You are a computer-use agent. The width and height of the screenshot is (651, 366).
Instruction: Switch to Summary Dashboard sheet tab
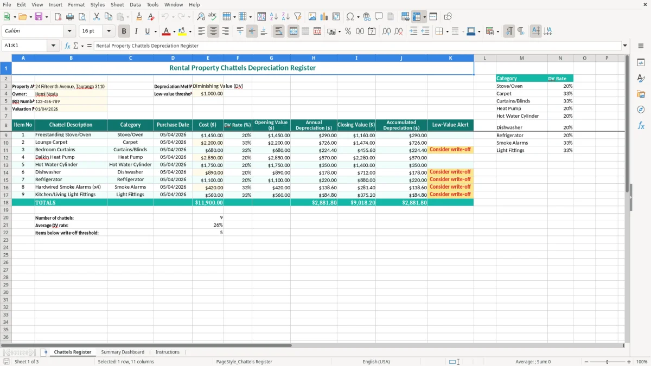pos(123,352)
